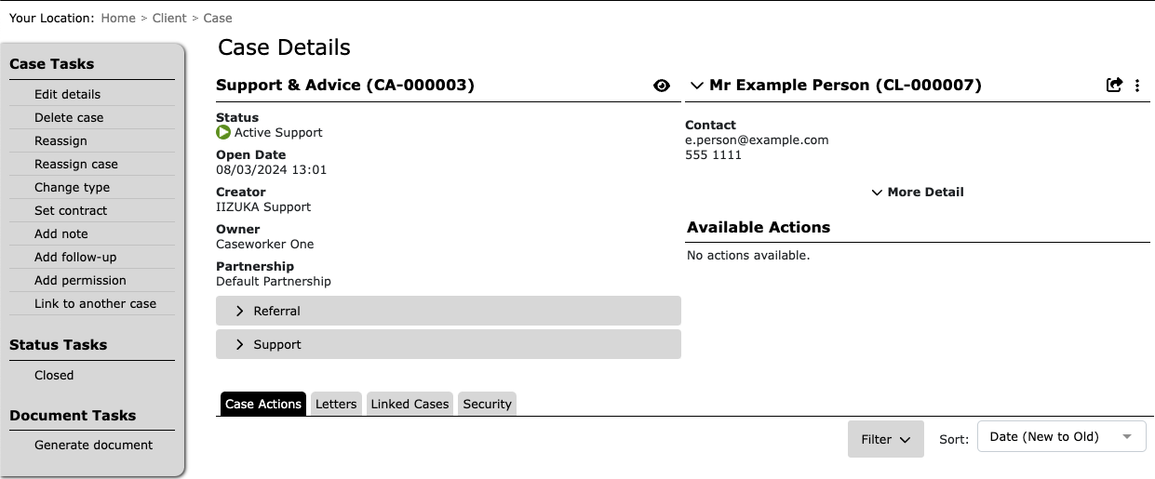This screenshot has width=1155, height=479.
Task: Click Generate document under Document Tasks
Action: pyautogui.click(x=93, y=445)
